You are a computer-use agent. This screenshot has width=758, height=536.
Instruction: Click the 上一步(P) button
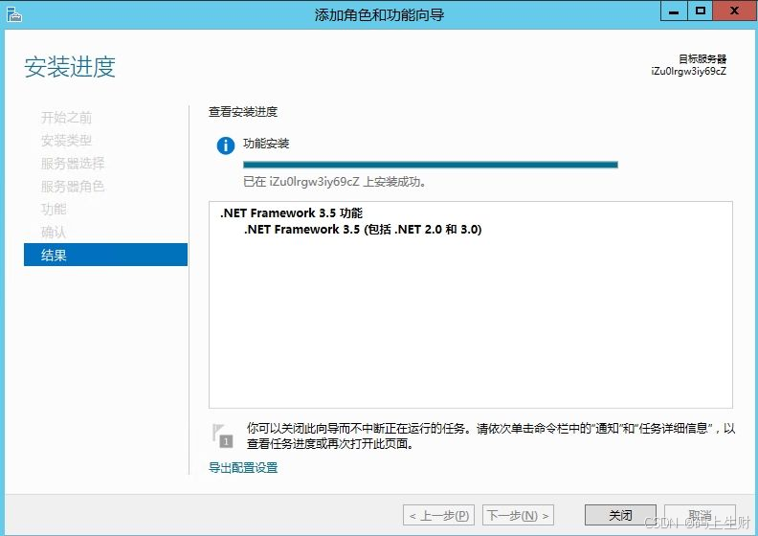coord(438,515)
